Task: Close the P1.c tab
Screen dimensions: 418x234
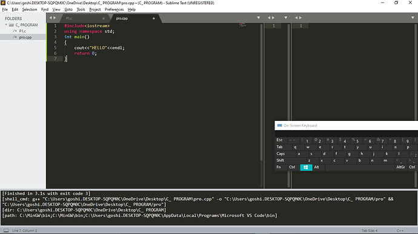Action: [104, 18]
